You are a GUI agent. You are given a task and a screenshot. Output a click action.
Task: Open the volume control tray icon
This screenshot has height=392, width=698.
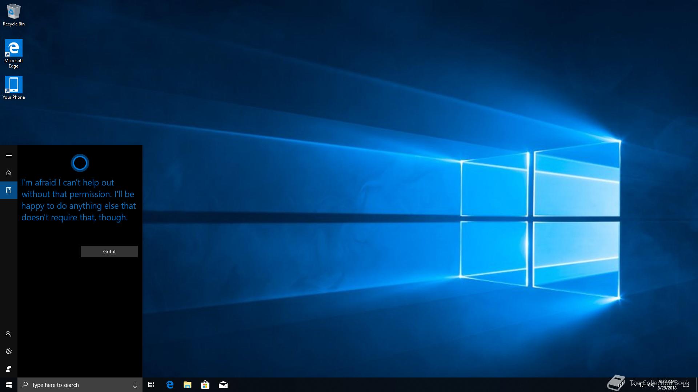(651, 385)
